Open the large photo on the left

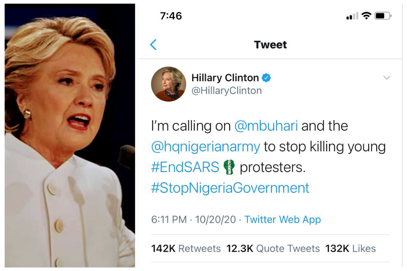click(x=70, y=135)
